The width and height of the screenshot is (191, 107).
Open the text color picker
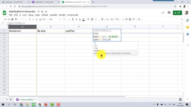point(84,19)
